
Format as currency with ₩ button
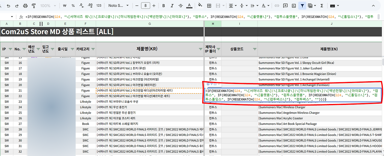tap(65, 6)
